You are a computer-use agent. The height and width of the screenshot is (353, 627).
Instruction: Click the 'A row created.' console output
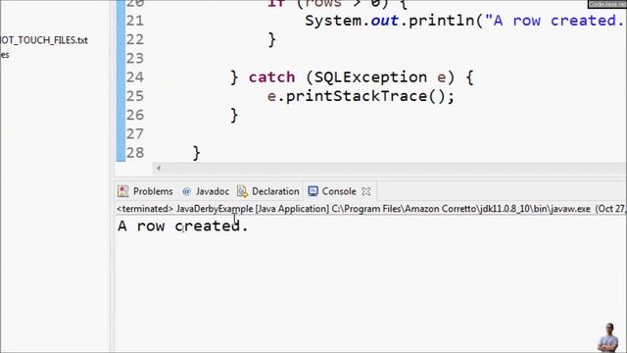pyautogui.click(x=183, y=226)
